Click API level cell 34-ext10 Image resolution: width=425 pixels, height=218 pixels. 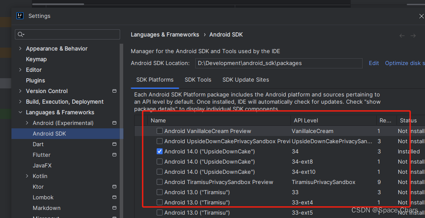pyautogui.click(x=304, y=172)
